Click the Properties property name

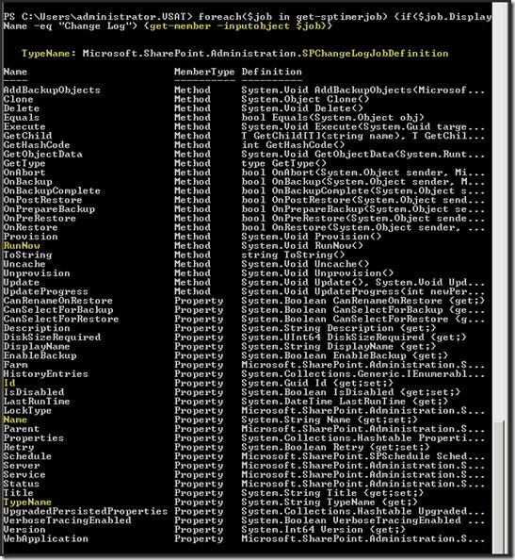click(x=34, y=437)
